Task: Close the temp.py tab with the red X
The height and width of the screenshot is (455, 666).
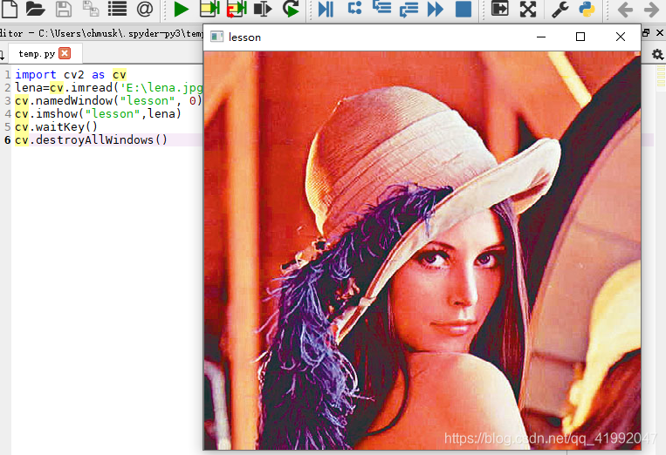Action: [x=65, y=53]
